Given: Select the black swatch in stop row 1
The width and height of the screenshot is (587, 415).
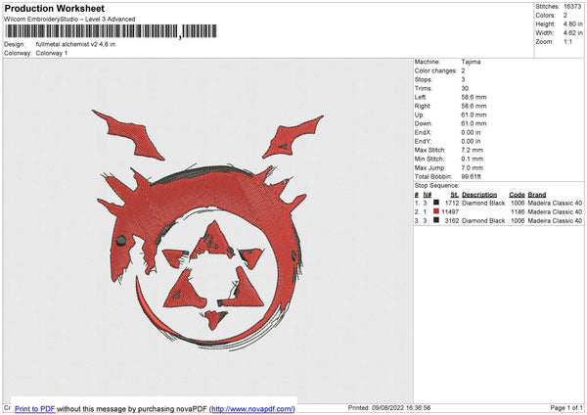Looking at the screenshot, I should [x=436, y=203].
